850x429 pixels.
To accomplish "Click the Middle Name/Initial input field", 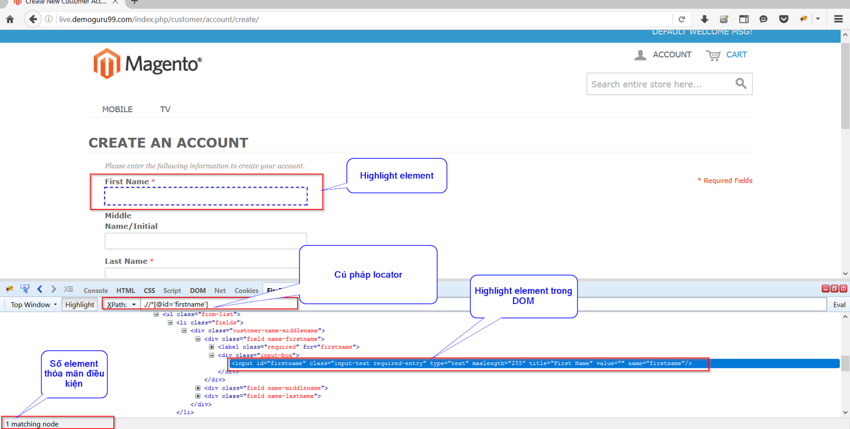I will point(206,241).
